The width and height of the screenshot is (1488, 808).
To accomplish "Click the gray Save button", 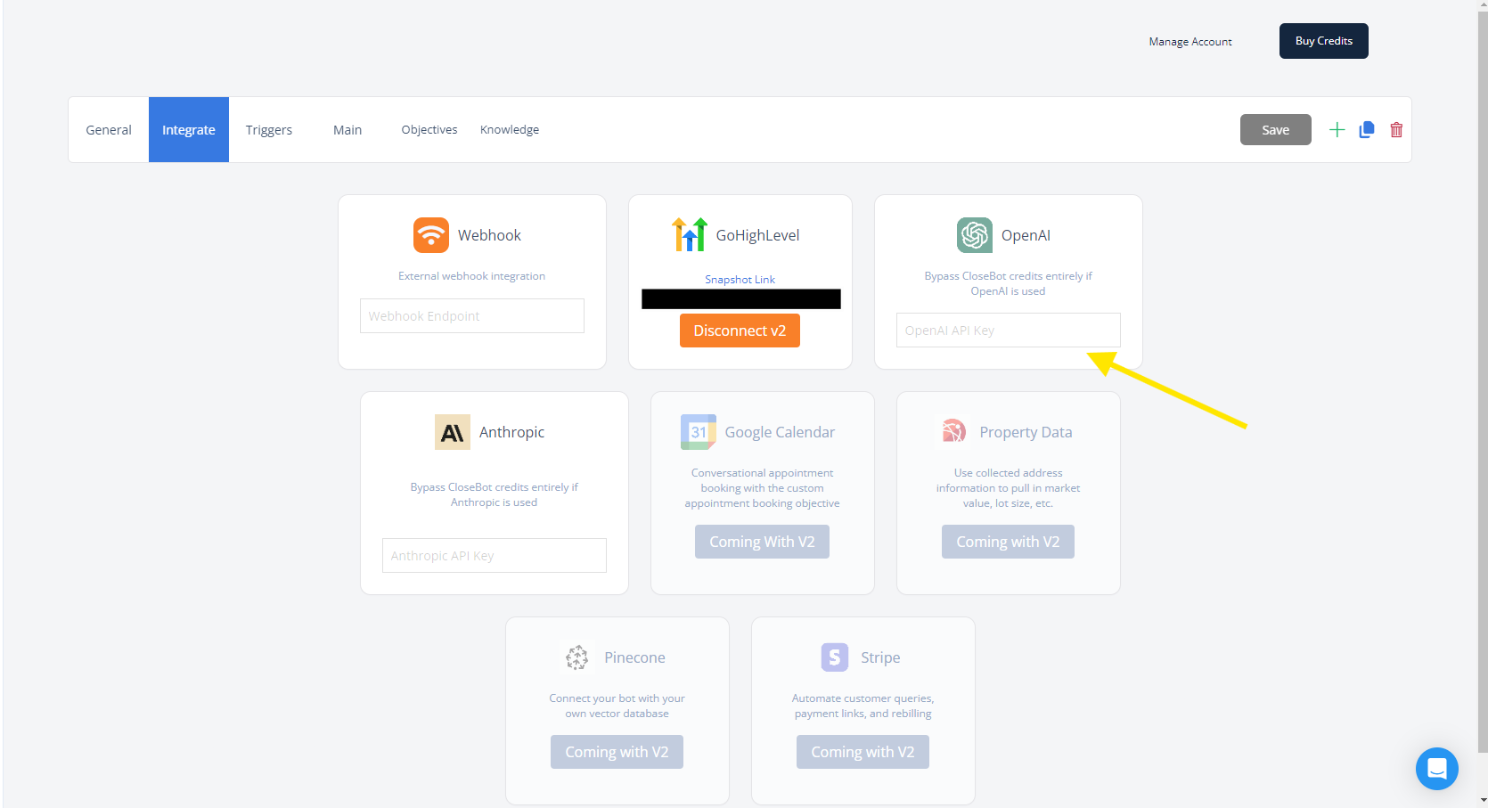I will 1276,130.
